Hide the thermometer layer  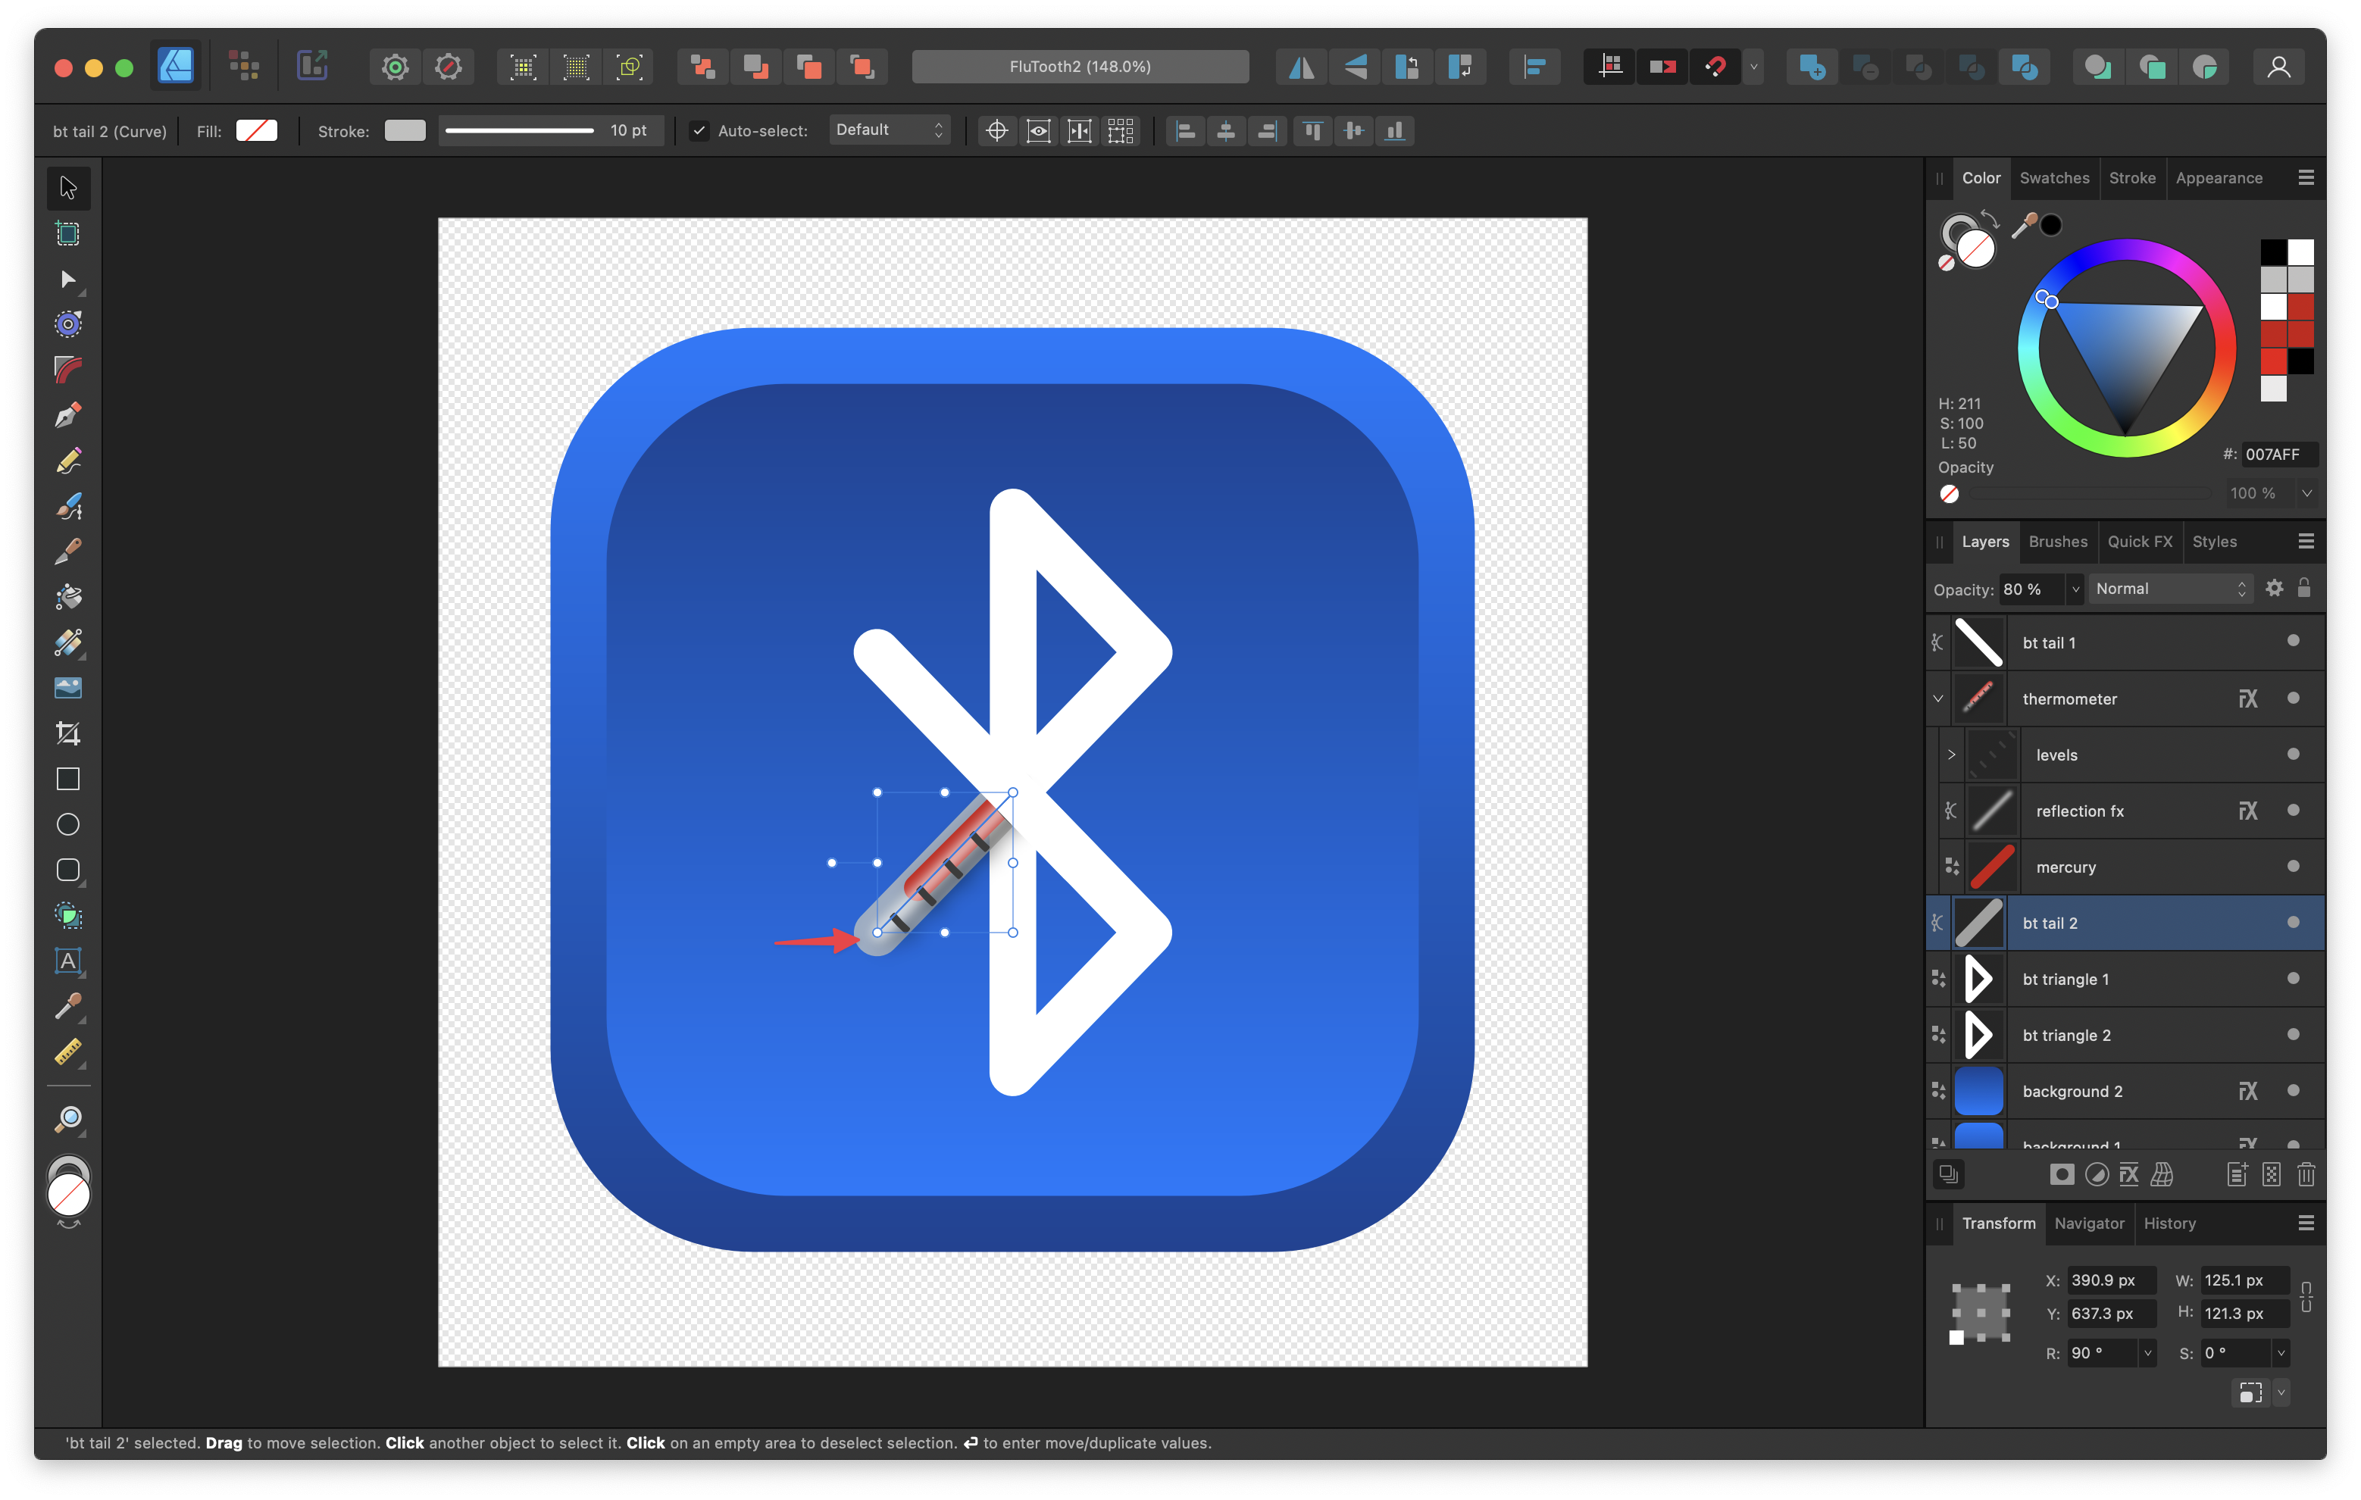(2294, 698)
